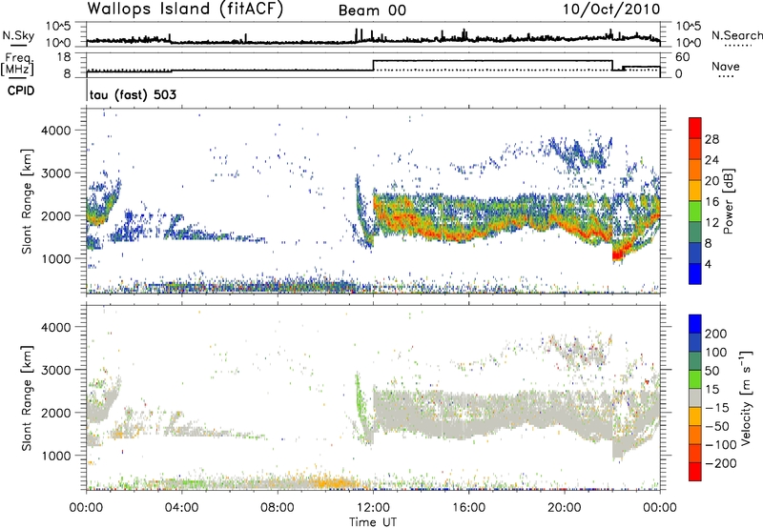The height and width of the screenshot is (528, 763).
Task: Click the "Time UT" axis title
Action: pos(373,522)
